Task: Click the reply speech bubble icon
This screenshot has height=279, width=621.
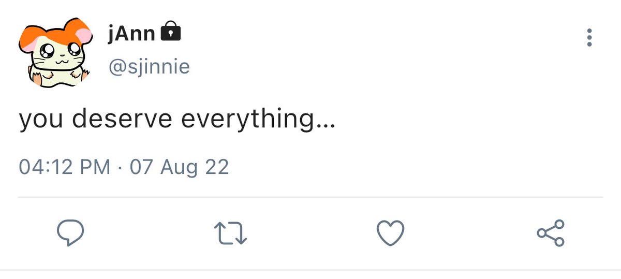Action: [x=70, y=233]
